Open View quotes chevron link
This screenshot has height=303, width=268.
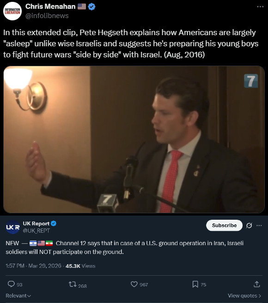click(x=244, y=296)
